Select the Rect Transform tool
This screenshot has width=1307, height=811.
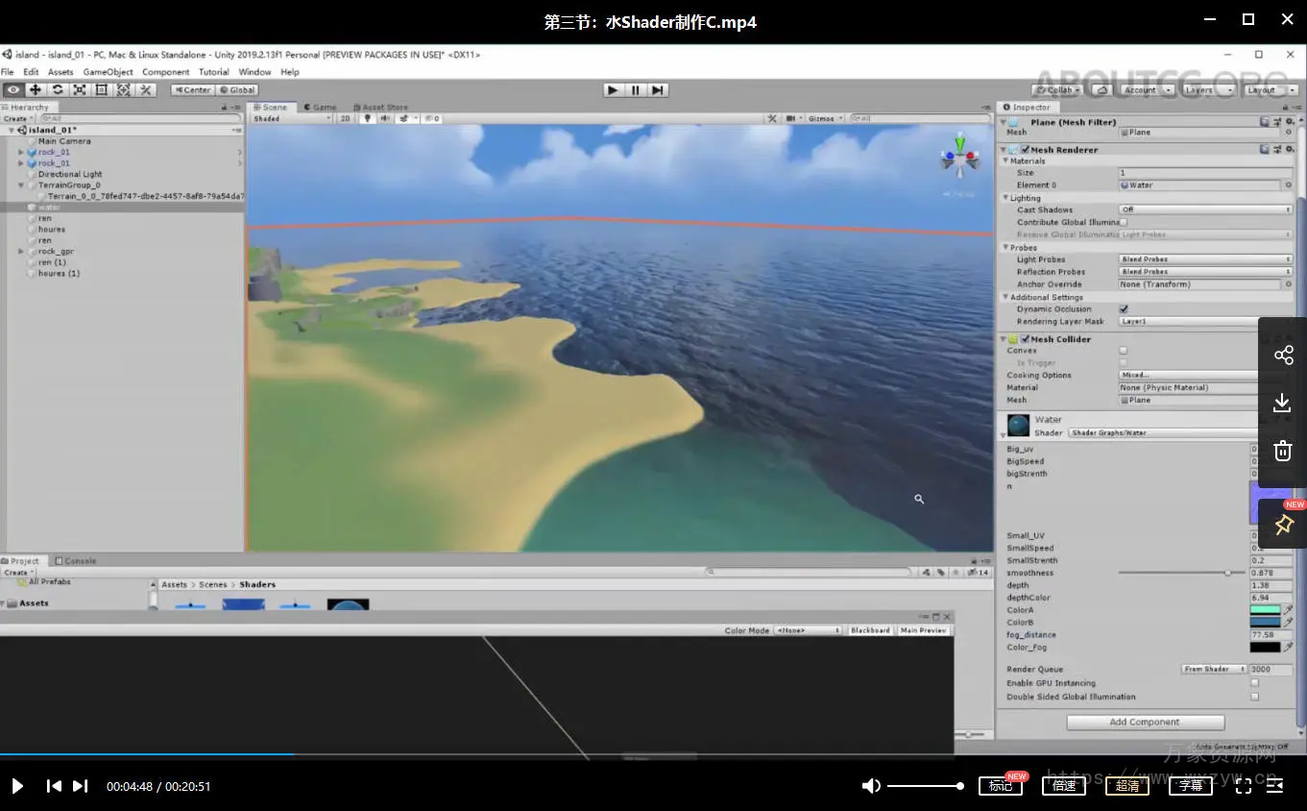tap(102, 89)
